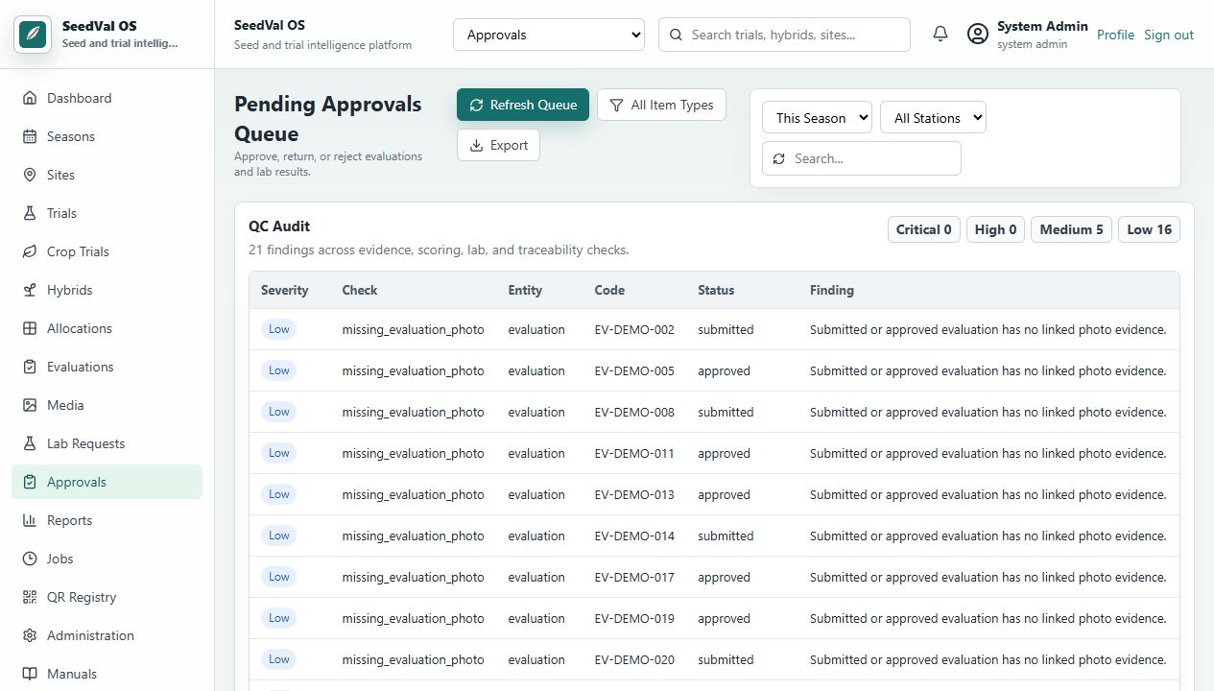Select code EV-DEMO-013

(634, 494)
